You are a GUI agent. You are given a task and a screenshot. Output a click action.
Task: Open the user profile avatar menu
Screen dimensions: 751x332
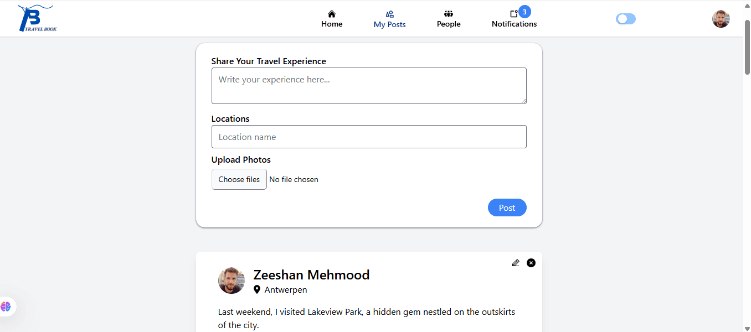721,19
